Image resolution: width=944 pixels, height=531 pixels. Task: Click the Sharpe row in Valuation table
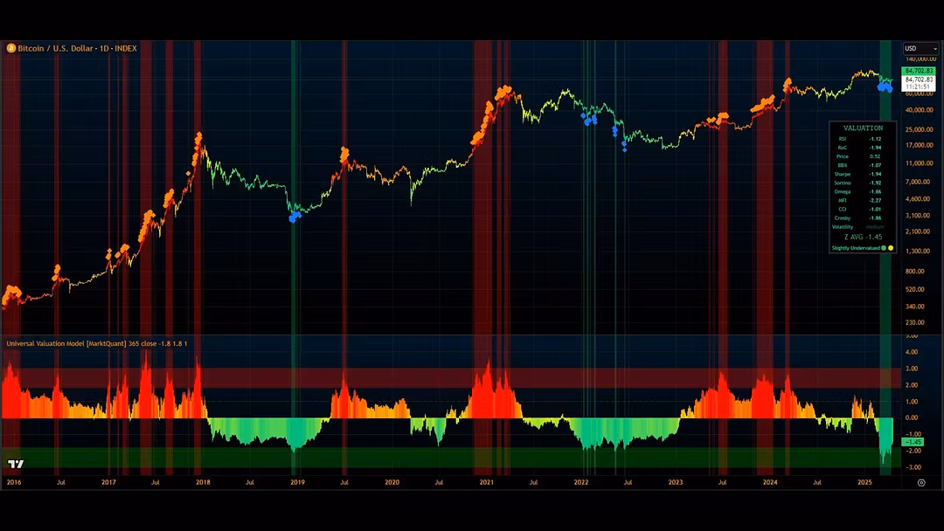pyautogui.click(x=862, y=174)
